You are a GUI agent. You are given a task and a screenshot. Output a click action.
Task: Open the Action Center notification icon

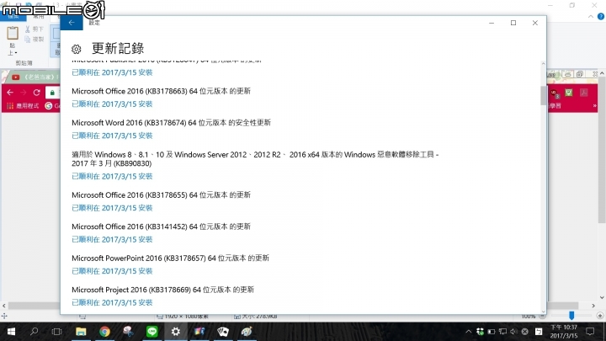[590, 332]
